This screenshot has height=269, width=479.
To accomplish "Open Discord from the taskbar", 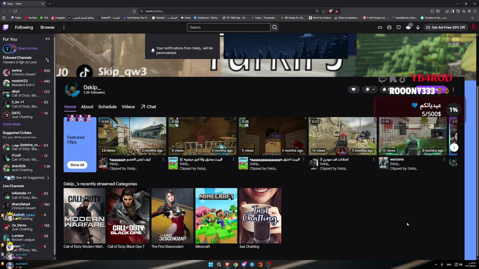I will (244, 265).
